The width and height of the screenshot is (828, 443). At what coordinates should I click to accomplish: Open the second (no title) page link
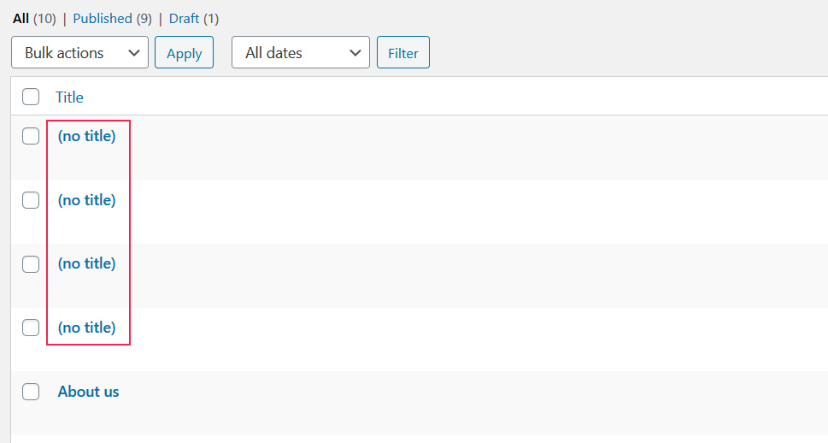pyautogui.click(x=86, y=199)
